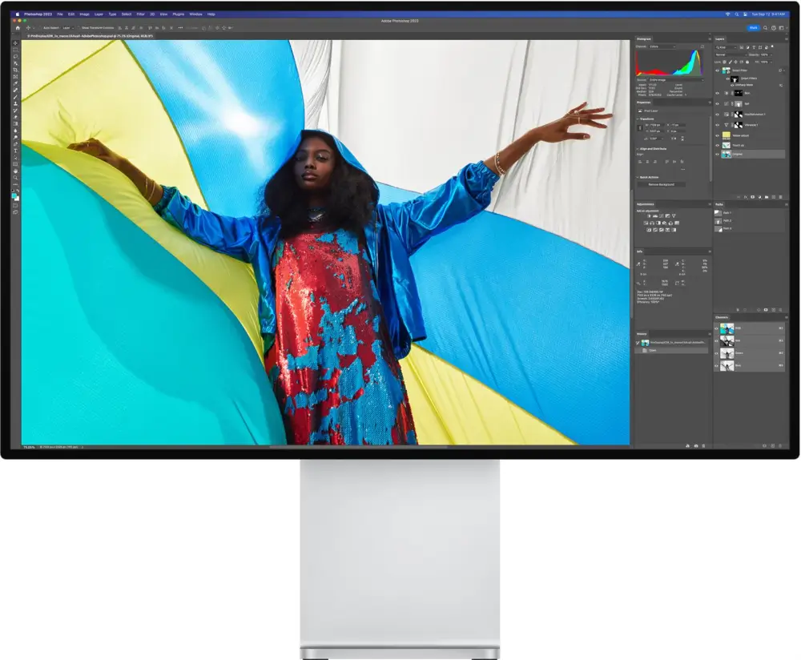
Task: Open the Histogram Channel dropdown
Action: click(662, 46)
